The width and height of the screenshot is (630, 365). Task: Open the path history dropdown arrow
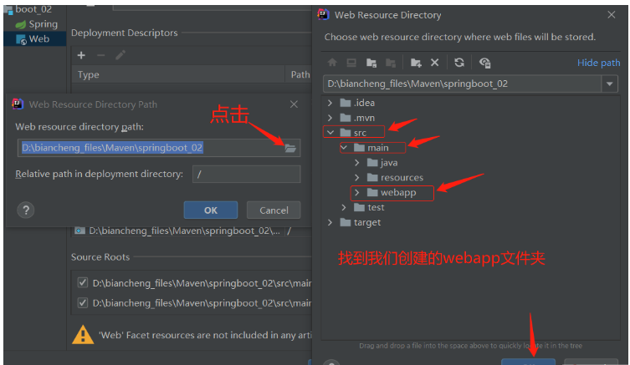[610, 84]
